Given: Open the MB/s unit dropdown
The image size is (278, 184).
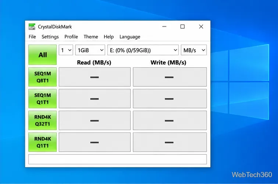Looking at the screenshot, I should click(194, 50).
